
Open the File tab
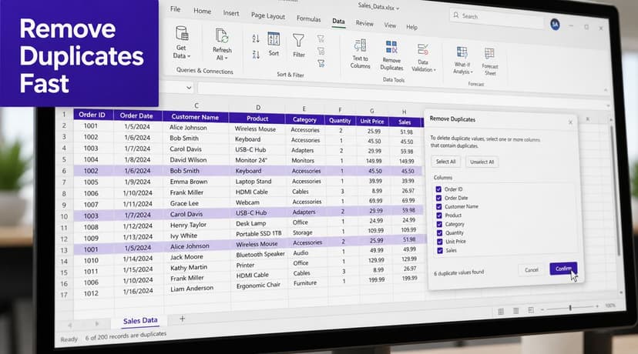point(176,9)
